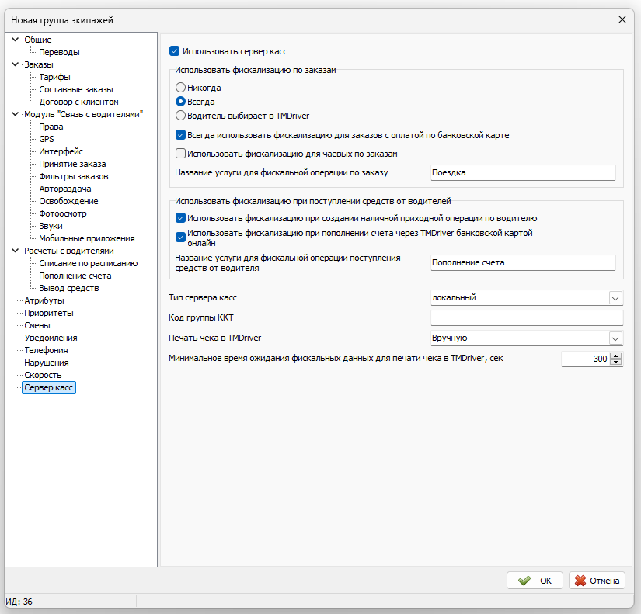Open the Печать чека в TMDriver dropdown
This screenshot has height=614, width=641.
(x=615, y=338)
